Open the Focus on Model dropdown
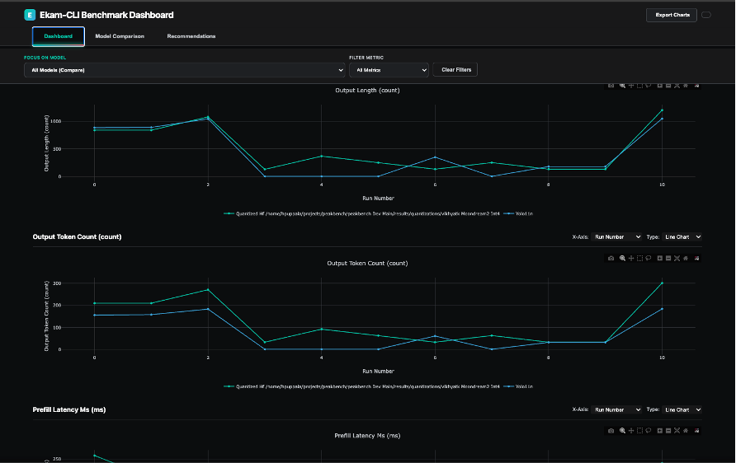Viewport: 736px width, 463px height. pyautogui.click(x=184, y=70)
